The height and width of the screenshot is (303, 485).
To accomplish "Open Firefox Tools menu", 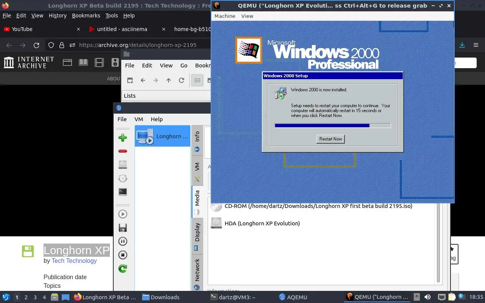I will (112, 16).
